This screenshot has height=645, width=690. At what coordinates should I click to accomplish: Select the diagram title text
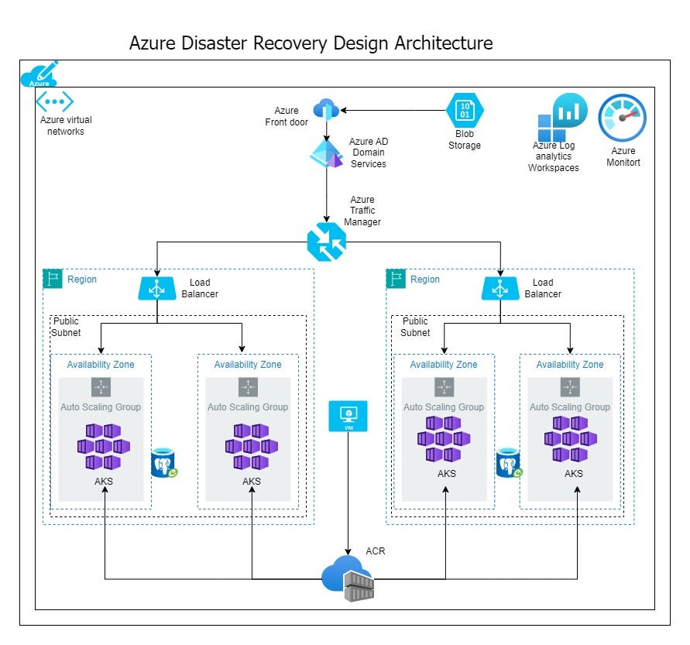click(x=312, y=43)
